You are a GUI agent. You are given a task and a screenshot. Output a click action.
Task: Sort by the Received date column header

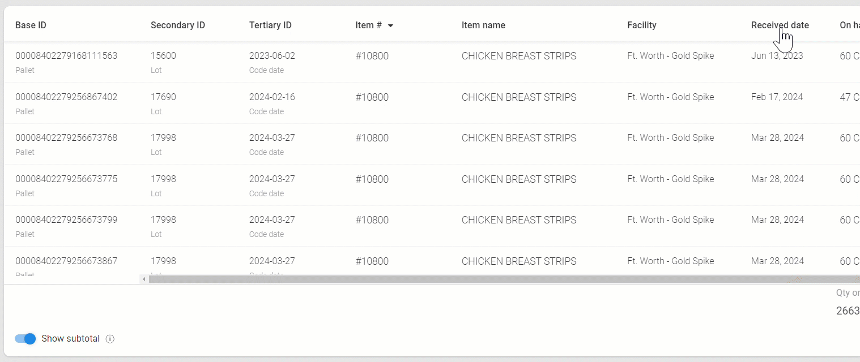coord(780,25)
